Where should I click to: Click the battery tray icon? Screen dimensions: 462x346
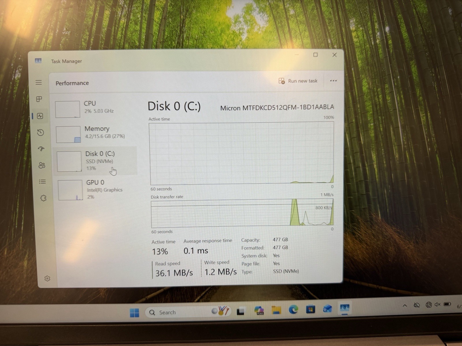[x=447, y=304]
